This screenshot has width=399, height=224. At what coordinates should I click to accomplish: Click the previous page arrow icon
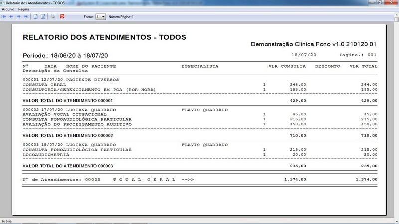click(11, 16)
